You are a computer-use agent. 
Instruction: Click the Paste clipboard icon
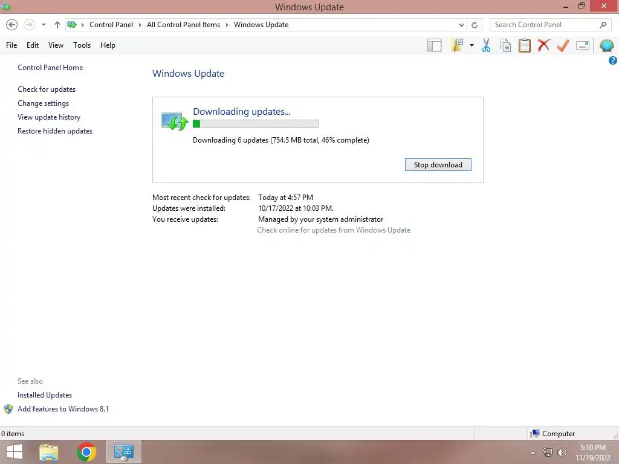pyautogui.click(x=524, y=45)
